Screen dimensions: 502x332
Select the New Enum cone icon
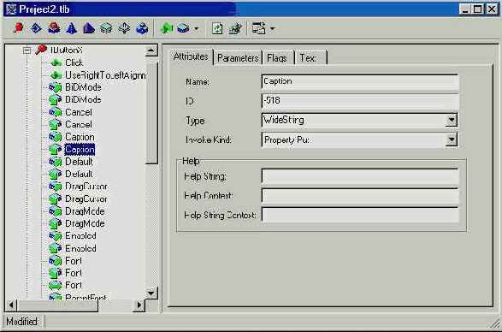pos(71,28)
